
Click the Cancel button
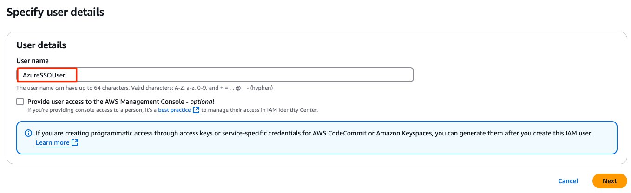(x=568, y=181)
